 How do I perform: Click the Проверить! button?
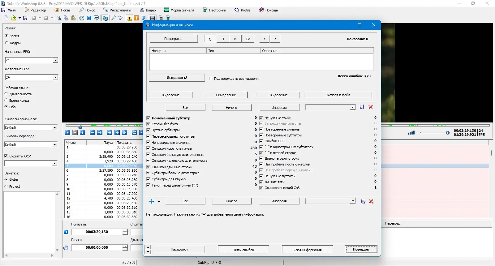(174, 39)
